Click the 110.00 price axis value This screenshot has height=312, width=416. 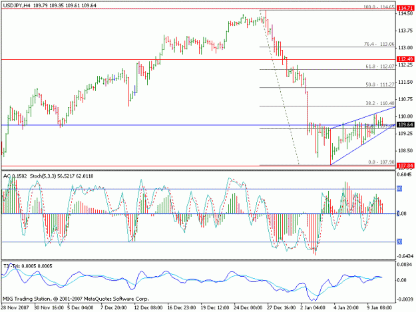pyautogui.click(x=405, y=116)
